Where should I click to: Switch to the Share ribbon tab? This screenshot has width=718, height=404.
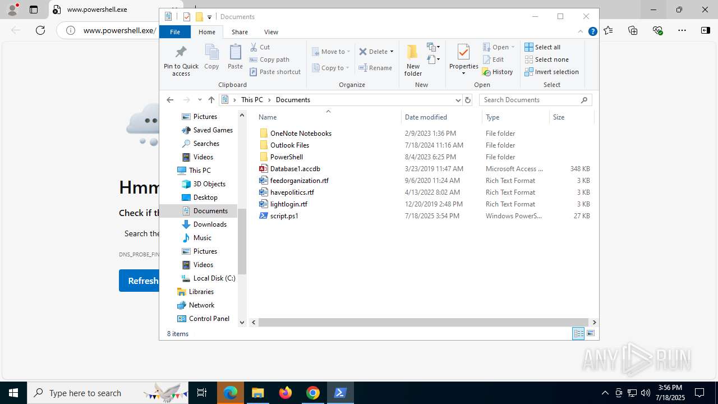point(240,32)
